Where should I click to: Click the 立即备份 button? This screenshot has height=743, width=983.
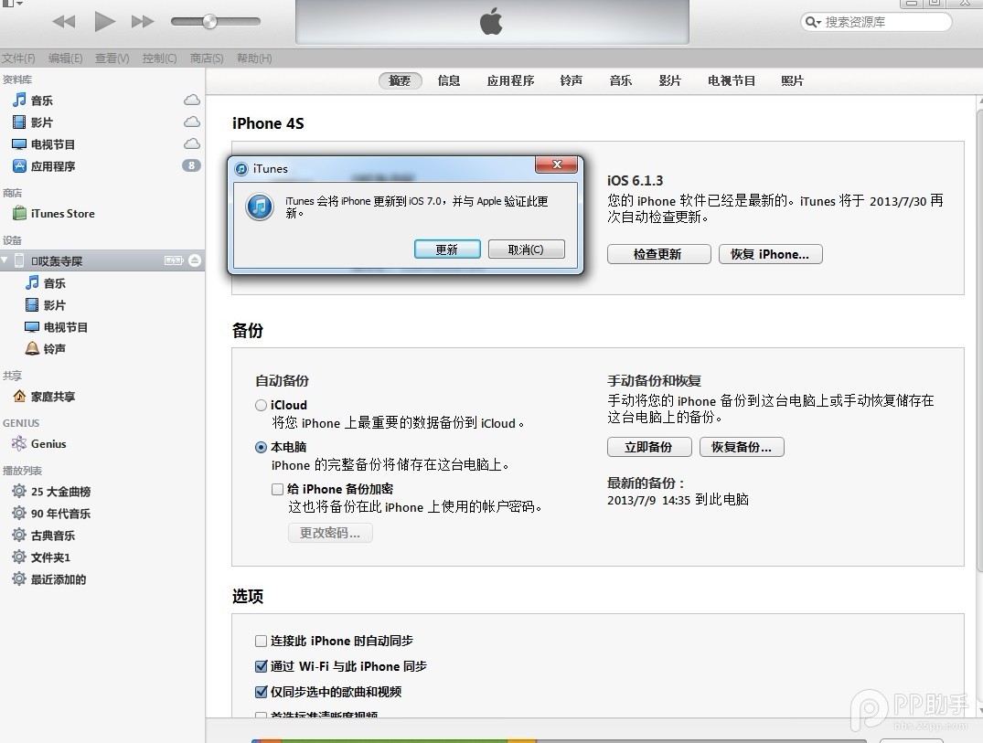point(649,447)
